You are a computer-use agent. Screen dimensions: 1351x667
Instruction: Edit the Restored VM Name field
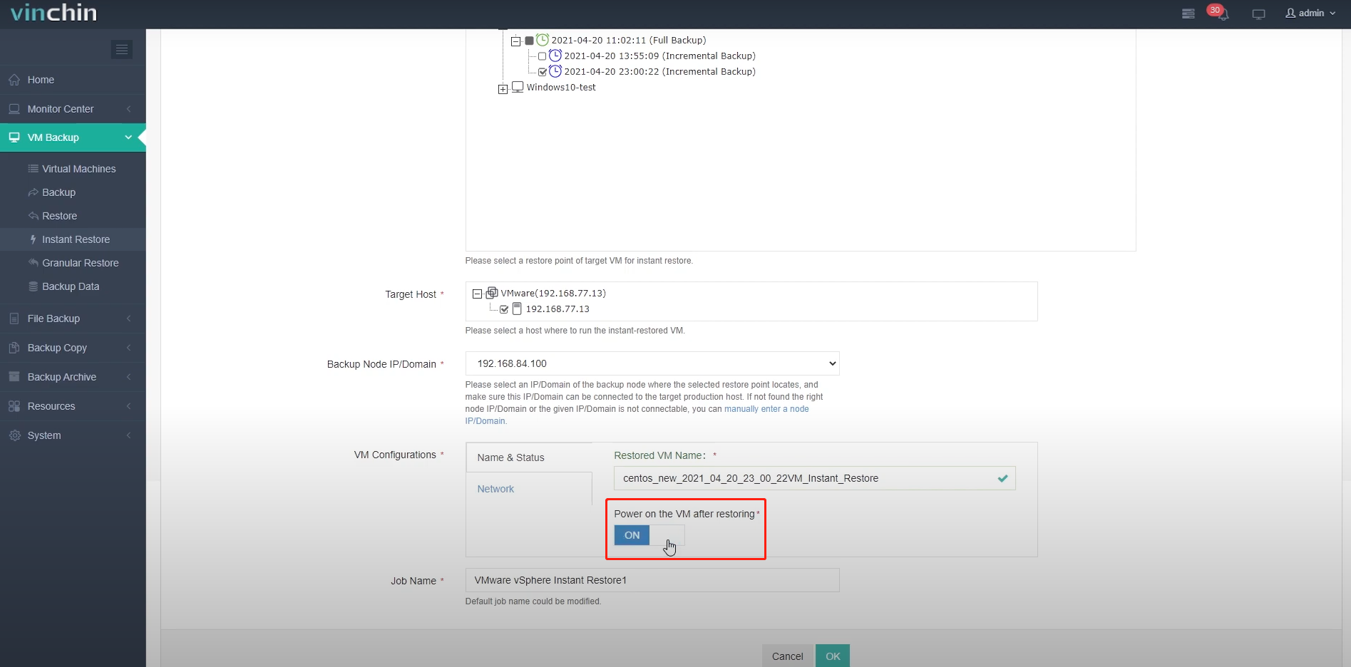point(814,478)
